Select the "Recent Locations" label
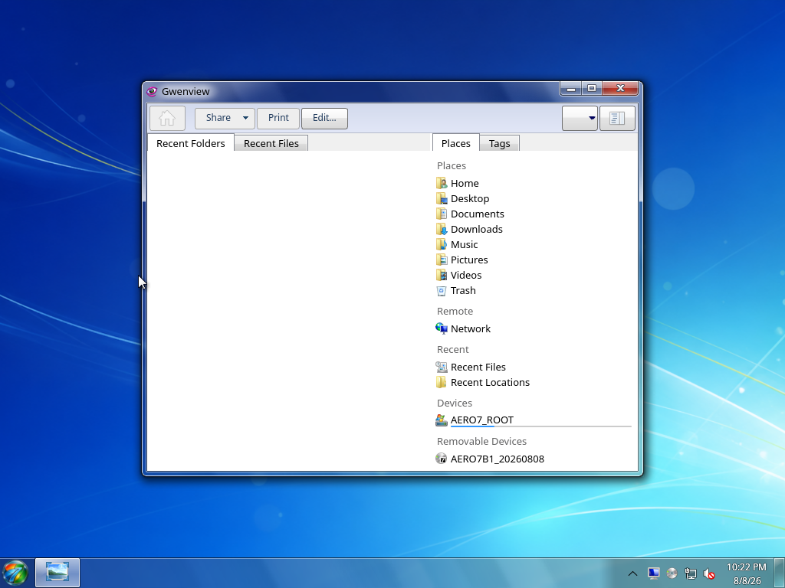 [490, 383]
